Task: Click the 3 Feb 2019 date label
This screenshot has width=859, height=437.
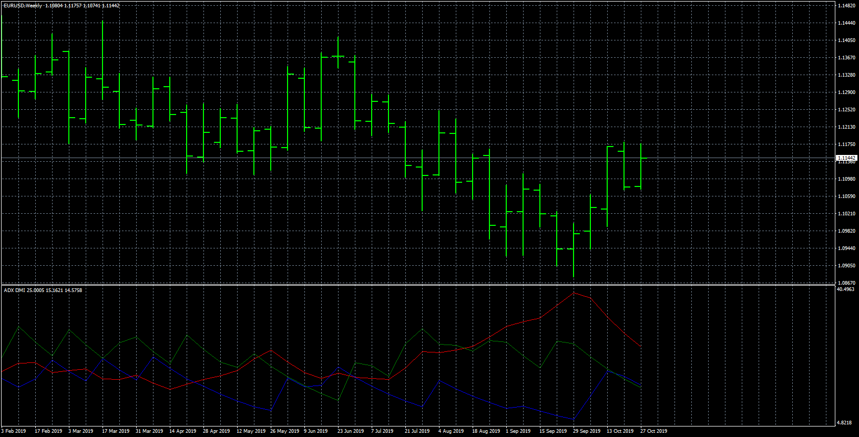Action: pyautogui.click(x=13, y=431)
